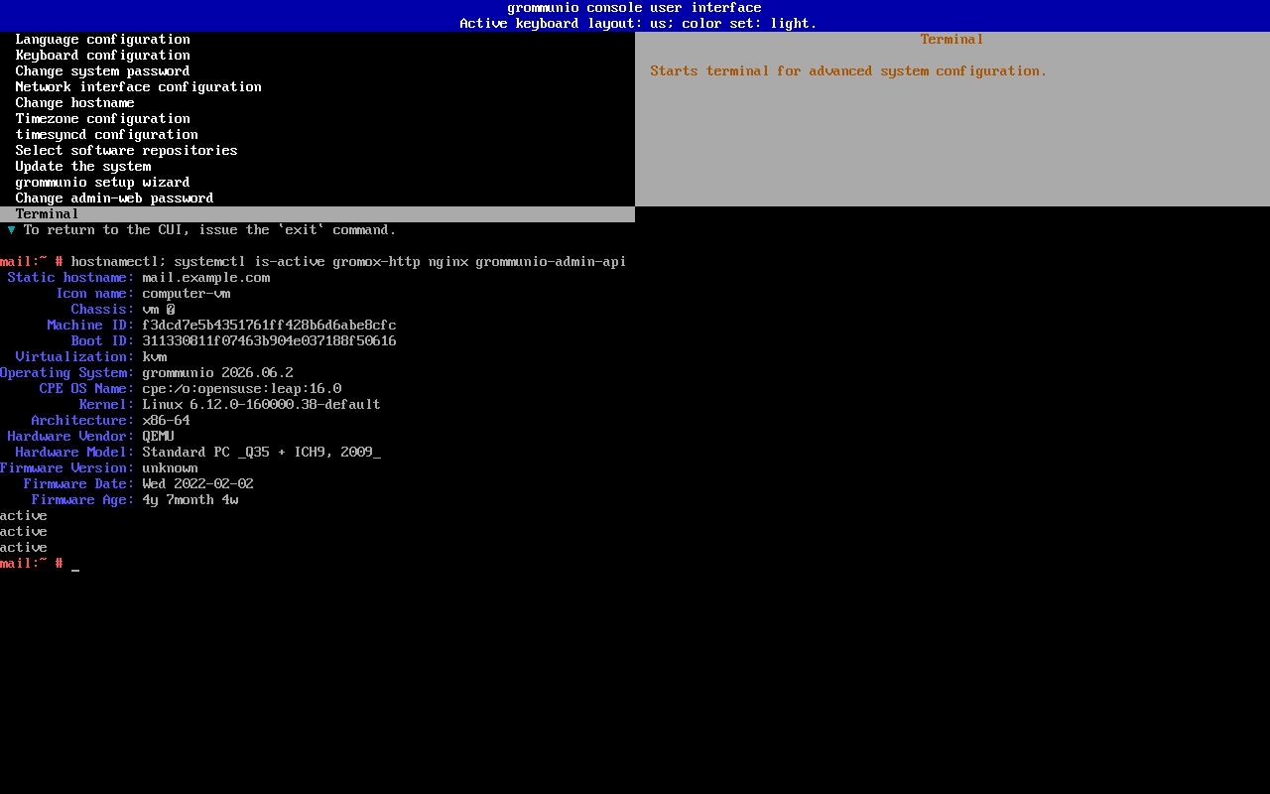The image size is (1270, 794).
Task: Click the Machine ID value f3dcd7e5b435...
Action: coord(269,326)
